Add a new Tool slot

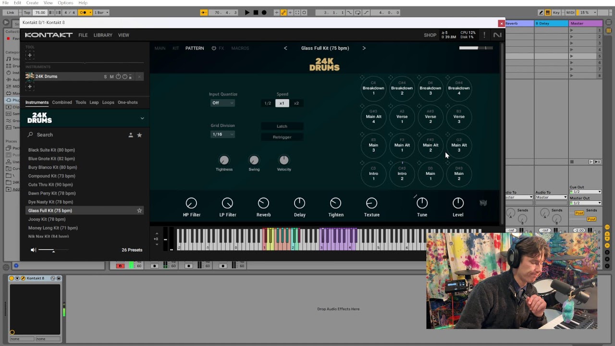[x=29, y=55]
